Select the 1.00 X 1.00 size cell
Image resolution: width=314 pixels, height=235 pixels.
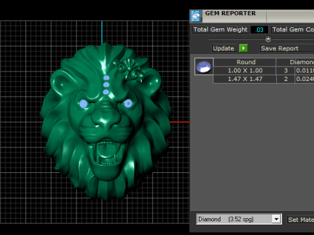click(x=245, y=70)
